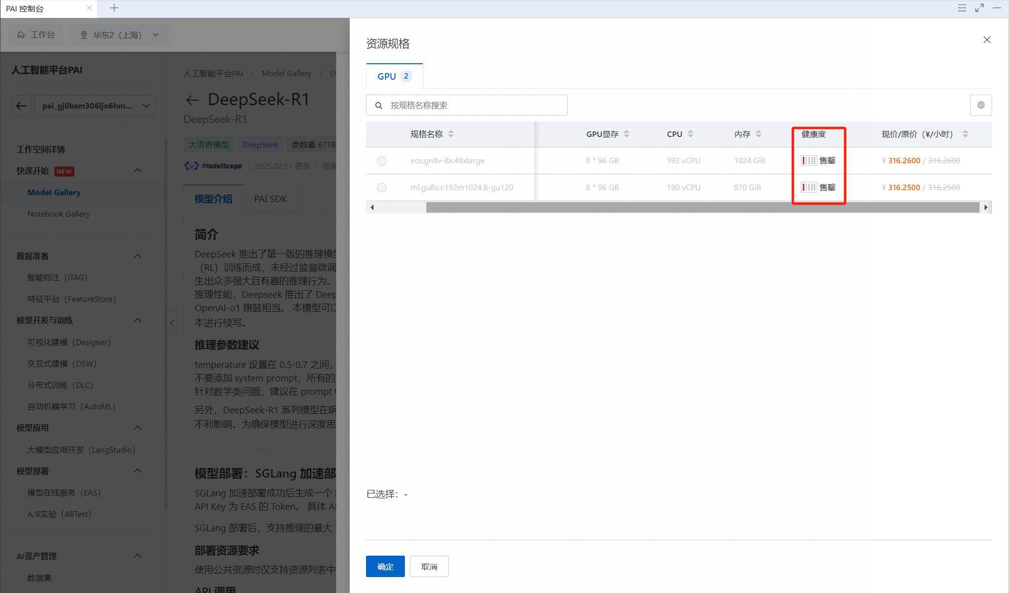Sort by the GPU memory column
1009x593 pixels.
(x=627, y=134)
